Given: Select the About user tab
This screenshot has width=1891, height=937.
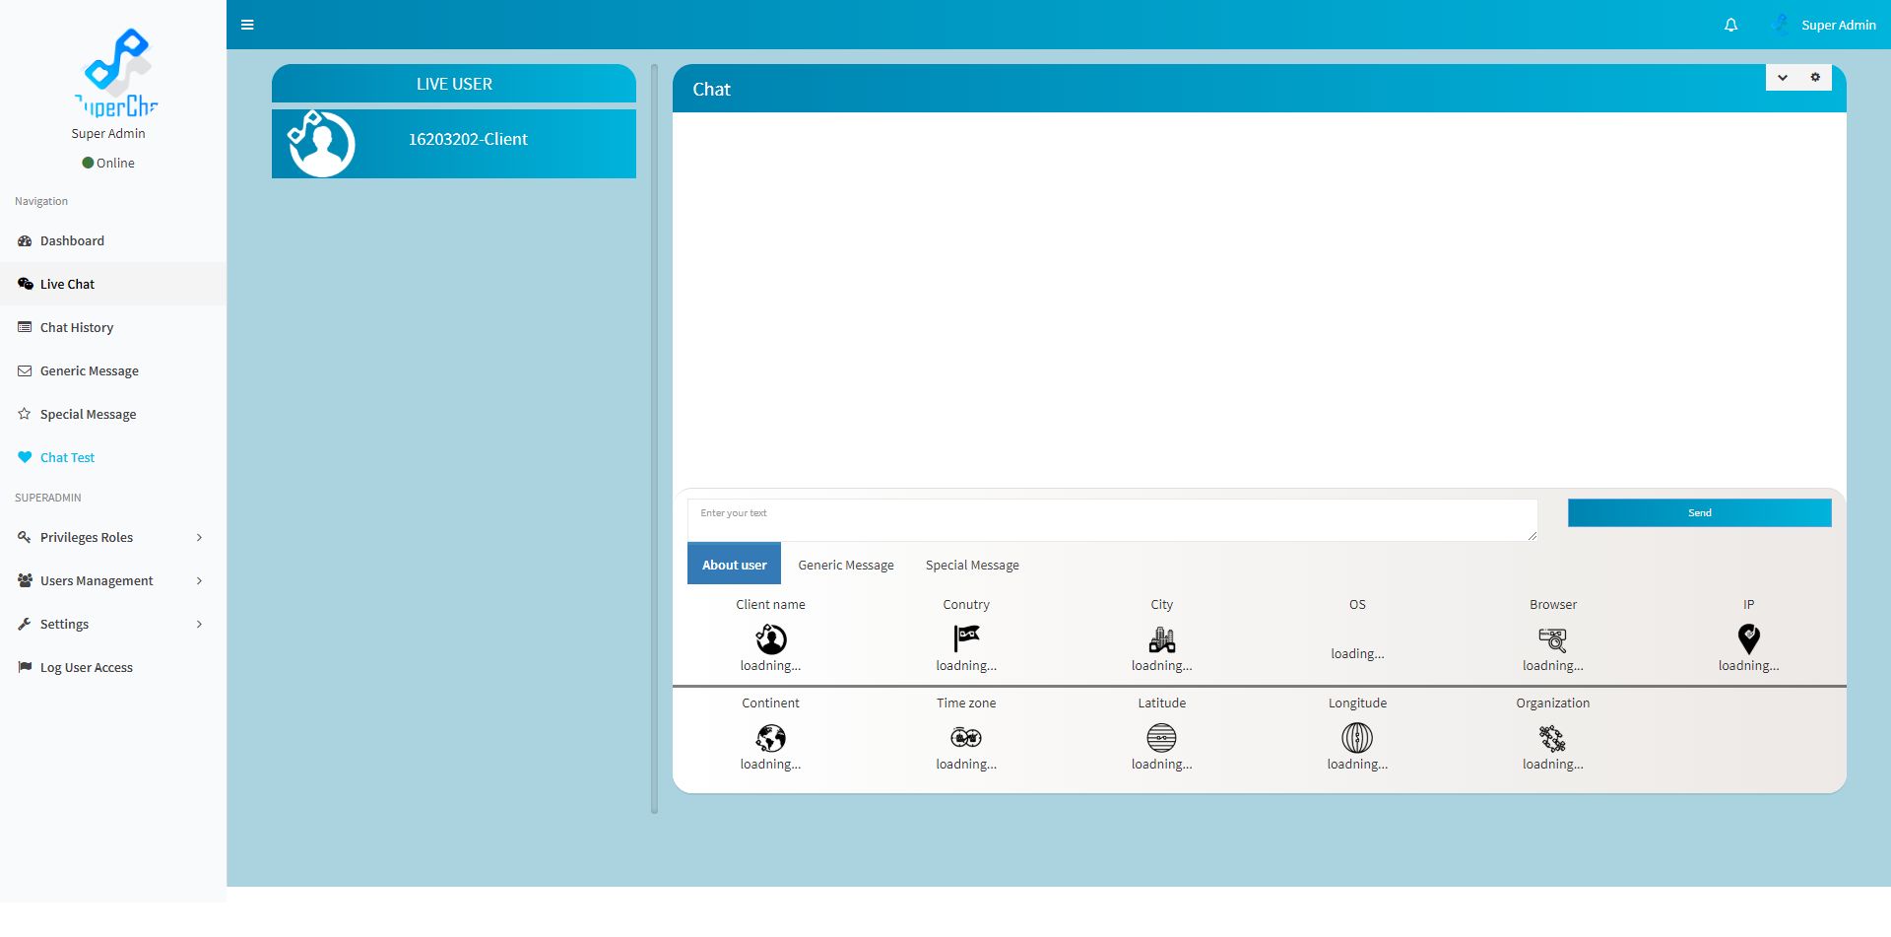Looking at the screenshot, I should pyautogui.click(x=734, y=564).
